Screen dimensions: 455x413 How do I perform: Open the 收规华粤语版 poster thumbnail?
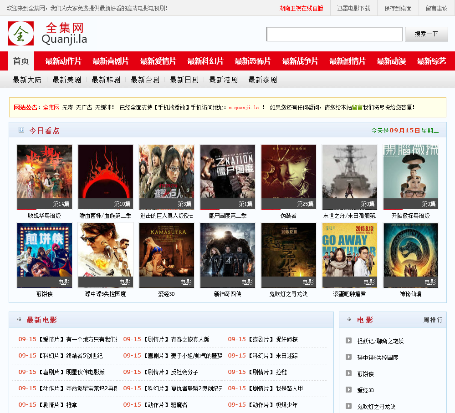point(44,177)
